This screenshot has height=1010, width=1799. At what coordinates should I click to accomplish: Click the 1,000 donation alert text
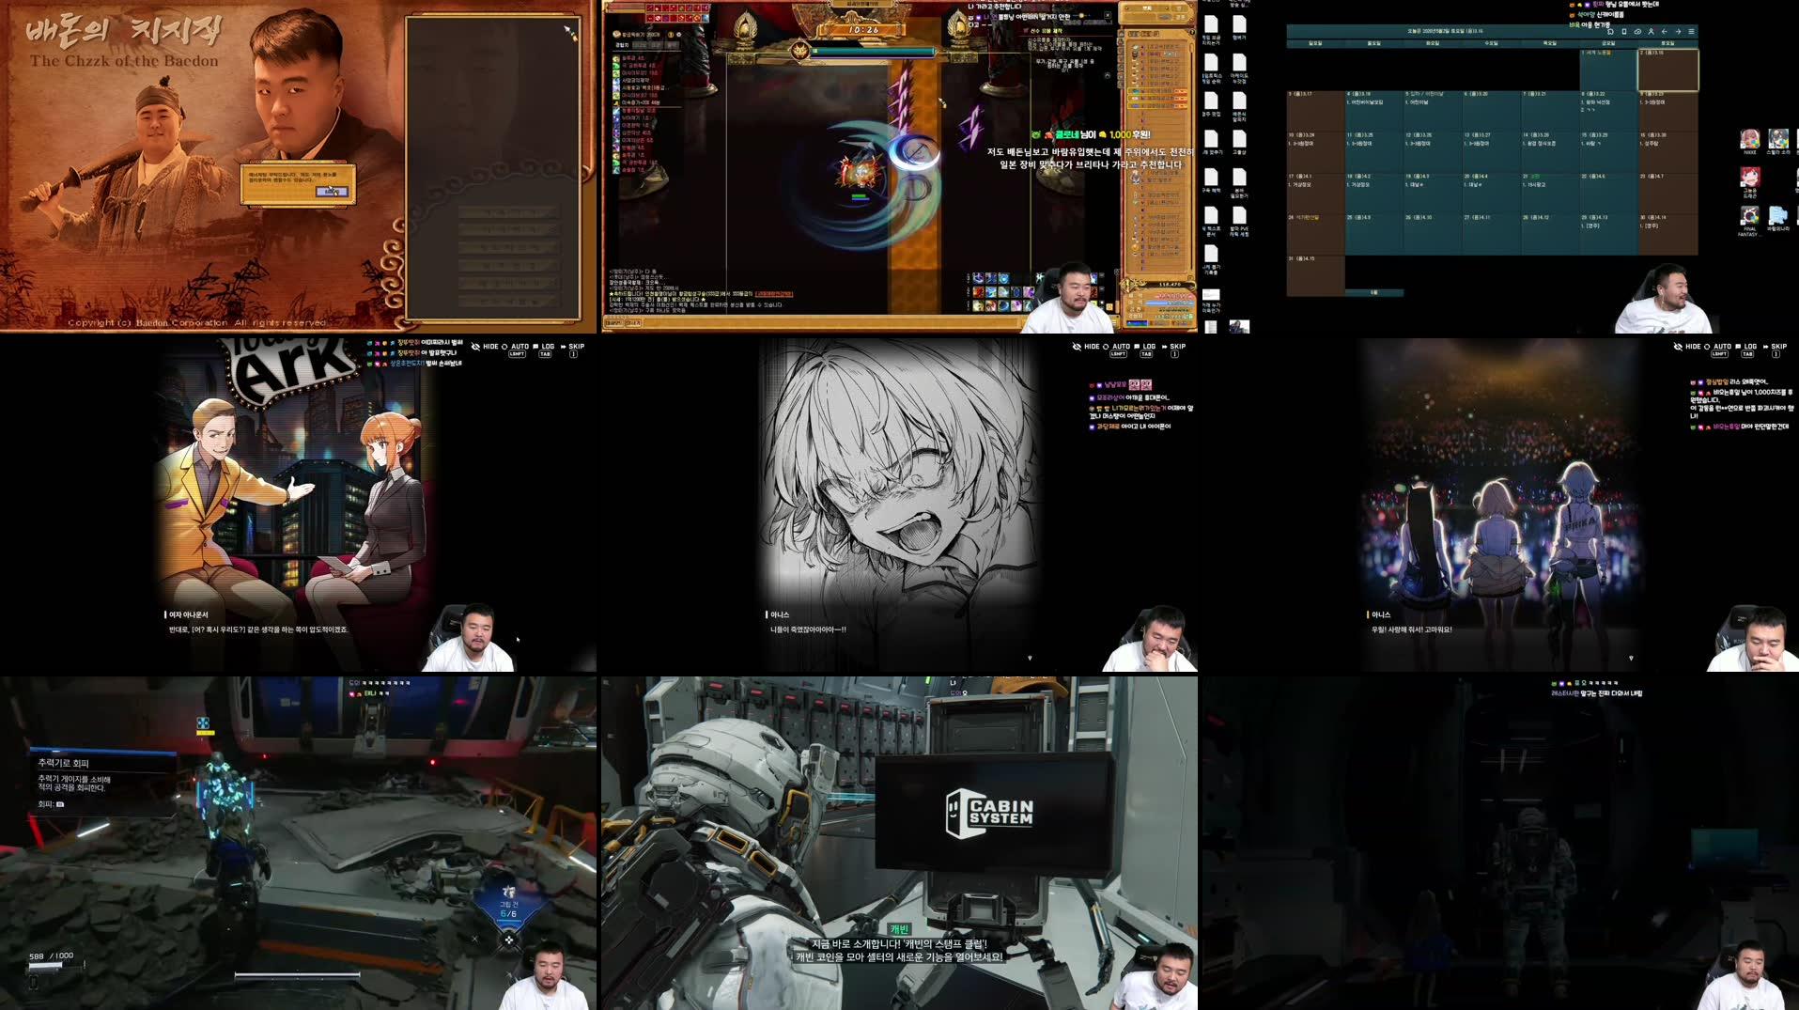click(1091, 134)
